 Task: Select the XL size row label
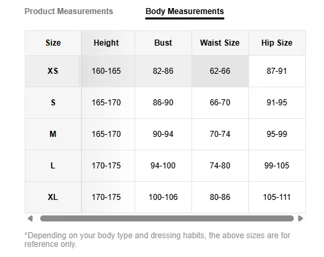coord(53,197)
